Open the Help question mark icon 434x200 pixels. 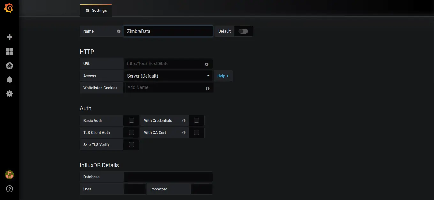click(9, 189)
